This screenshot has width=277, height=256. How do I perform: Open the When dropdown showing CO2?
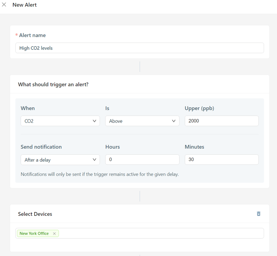pyautogui.click(x=60, y=121)
